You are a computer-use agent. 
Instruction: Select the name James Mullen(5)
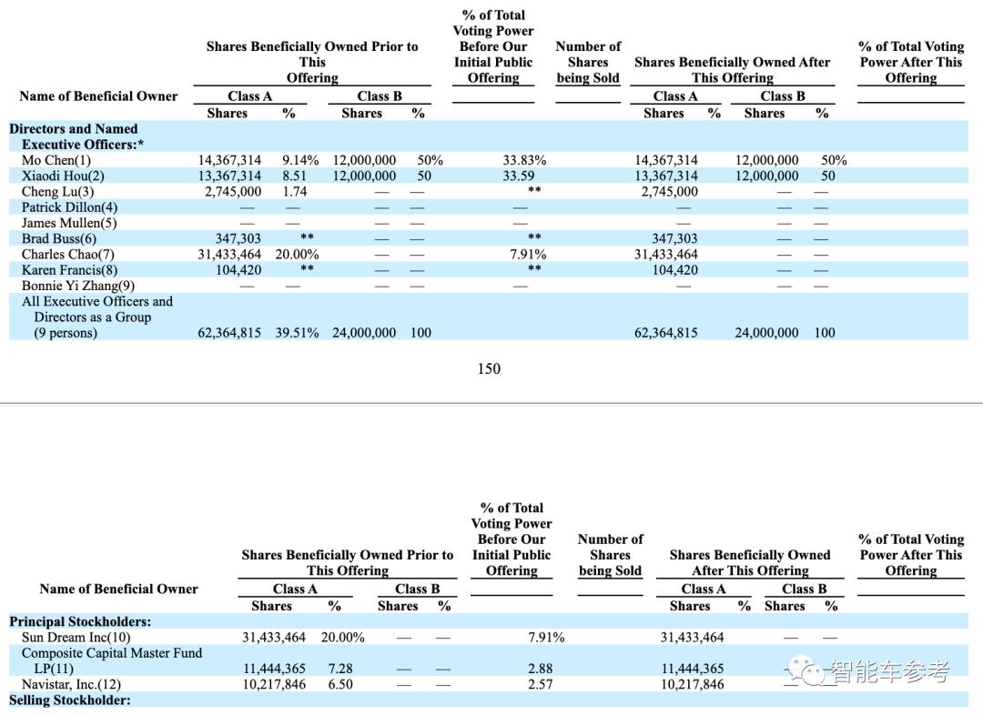coord(69,223)
